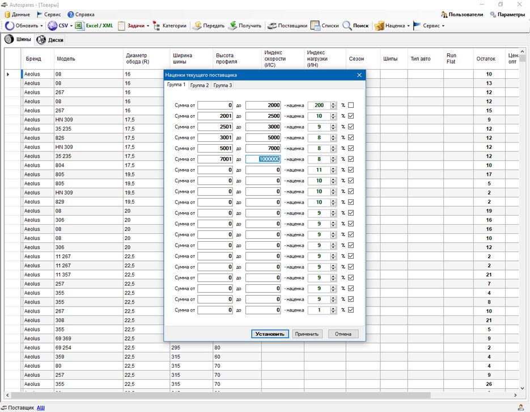Toggle percent checkbox for 2001–2500 row
Image resolution: width=530 pixels, height=412 pixels.
click(351, 116)
